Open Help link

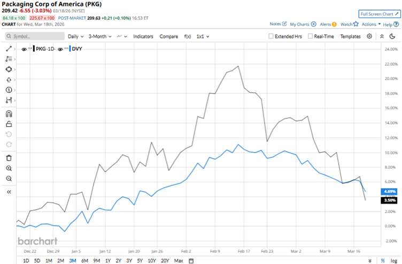pos(391,25)
